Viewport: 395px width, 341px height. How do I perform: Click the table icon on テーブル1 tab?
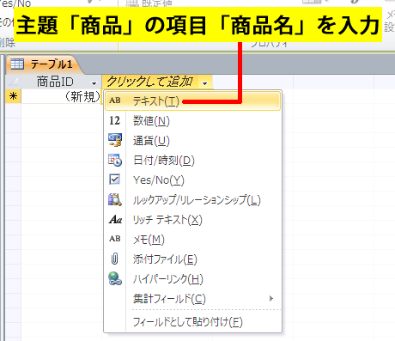point(17,64)
